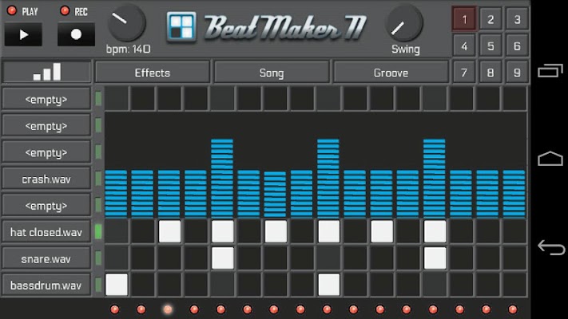
Task: Load a sample into the empty slot above crash.wav
Action: coord(46,152)
